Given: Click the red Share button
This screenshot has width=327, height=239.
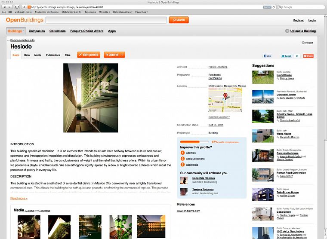Looking at the screenshot, I should click(x=308, y=56).
